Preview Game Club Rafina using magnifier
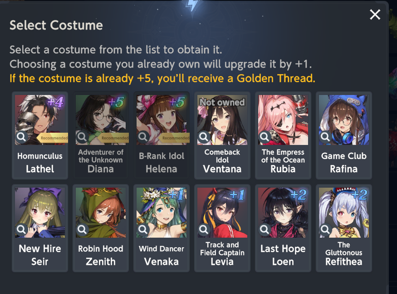Viewport: 397px width, 294px height. click(325, 137)
